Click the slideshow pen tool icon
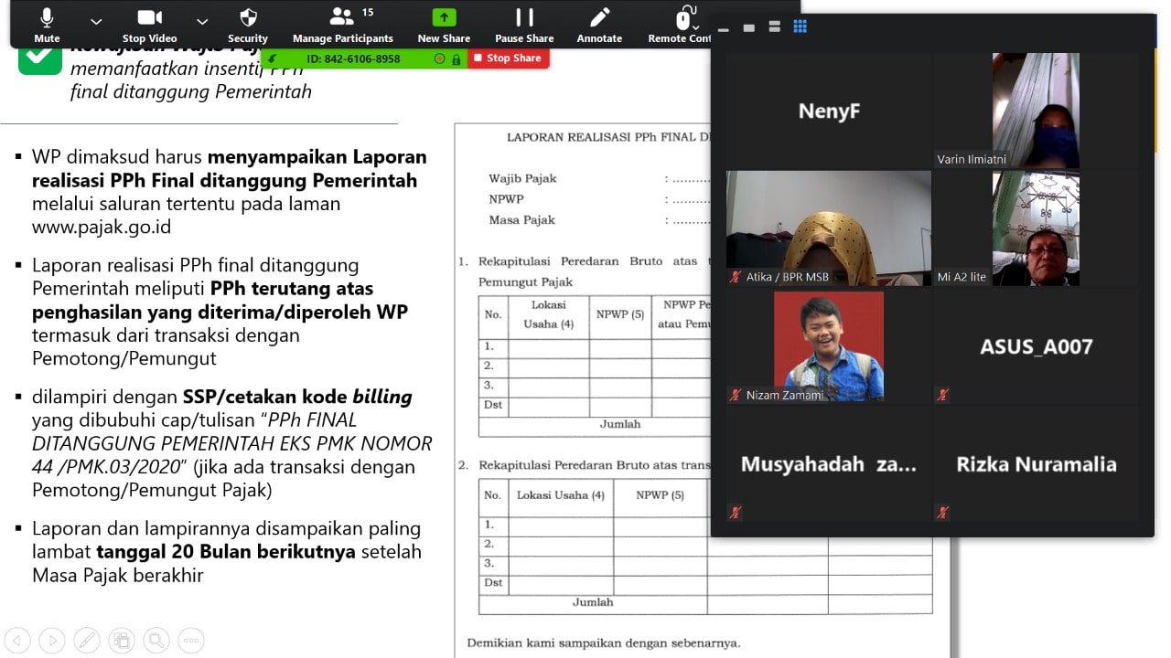The width and height of the screenshot is (1171, 658). click(87, 640)
